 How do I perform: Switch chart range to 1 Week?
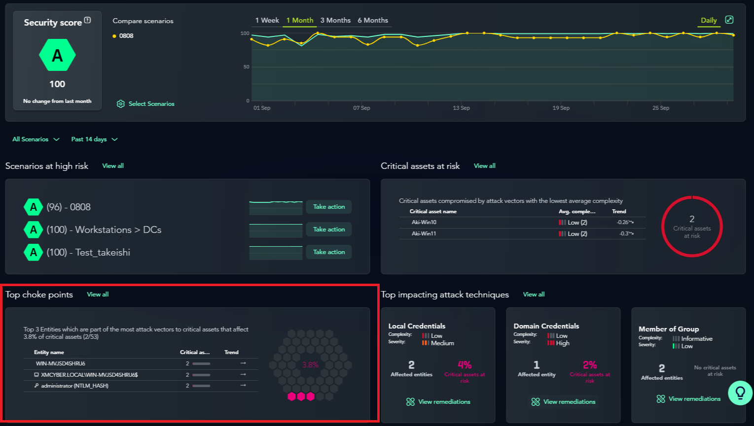pos(267,20)
